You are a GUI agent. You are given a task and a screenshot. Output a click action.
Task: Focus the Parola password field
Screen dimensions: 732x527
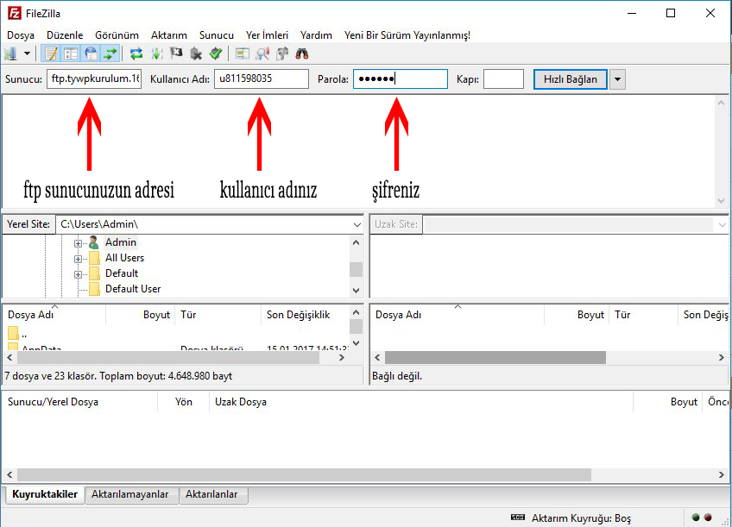pyautogui.click(x=400, y=78)
